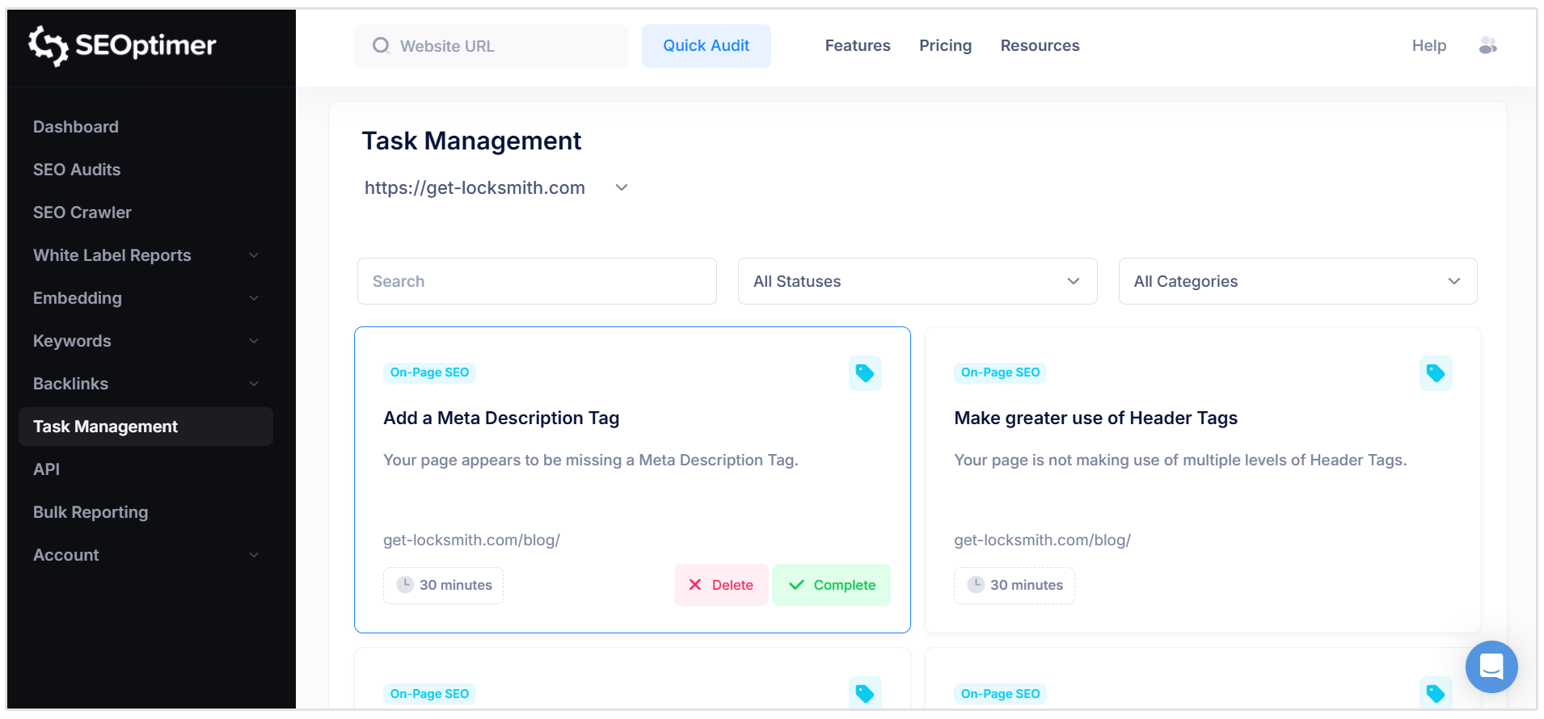Click the magnifier icon in Website URL field

pyautogui.click(x=381, y=46)
